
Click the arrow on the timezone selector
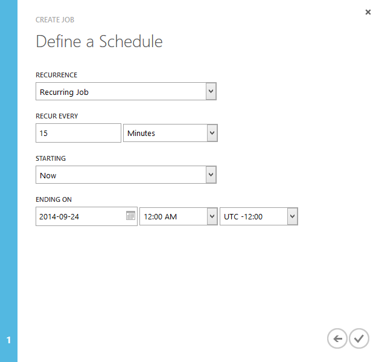pos(292,216)
